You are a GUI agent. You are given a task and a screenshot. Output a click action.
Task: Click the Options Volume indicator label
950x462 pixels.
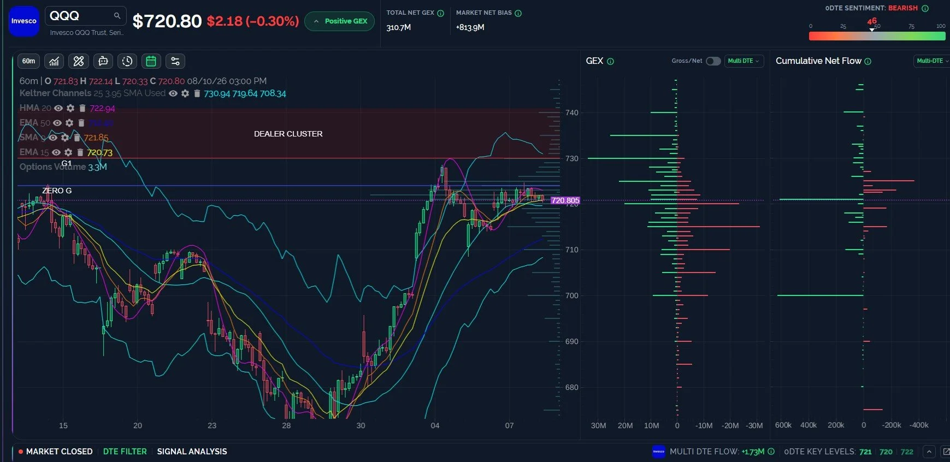(x=52, y=167)
